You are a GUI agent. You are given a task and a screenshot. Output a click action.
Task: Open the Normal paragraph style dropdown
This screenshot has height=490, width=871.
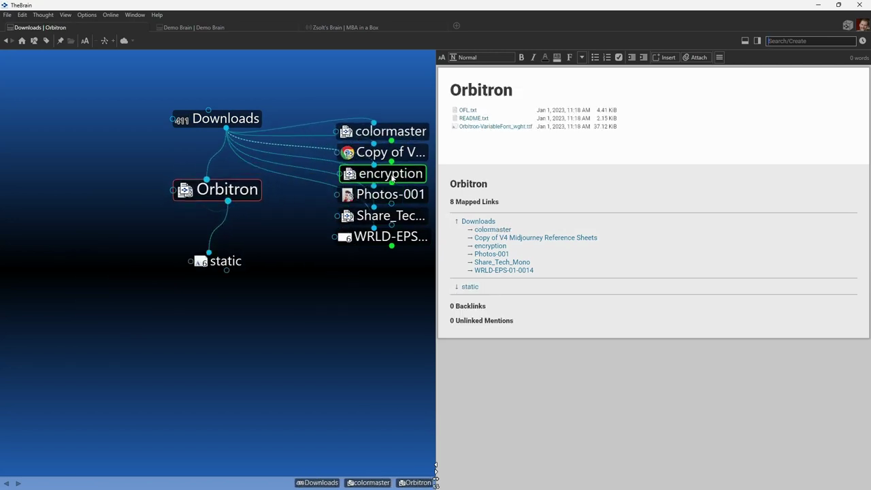pos(482,58)
